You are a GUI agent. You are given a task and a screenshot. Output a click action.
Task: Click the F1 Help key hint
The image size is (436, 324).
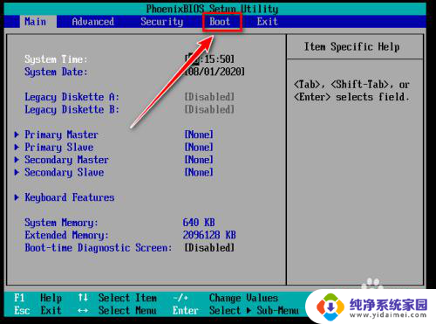tap(37, 298)
